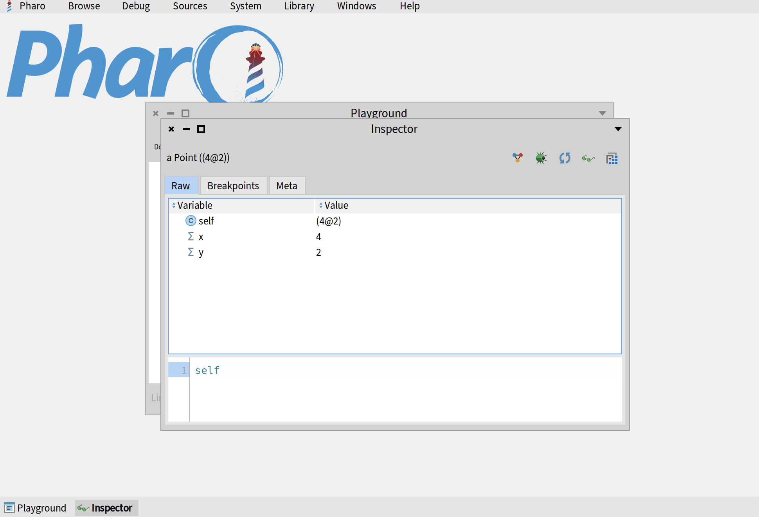Sort by the Variable column header
This screenshot has width=759, height=517.
tap(195, 205)
